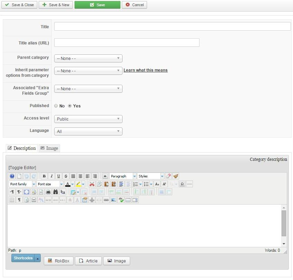Toggle underline formatting

(x=58, y=176)
